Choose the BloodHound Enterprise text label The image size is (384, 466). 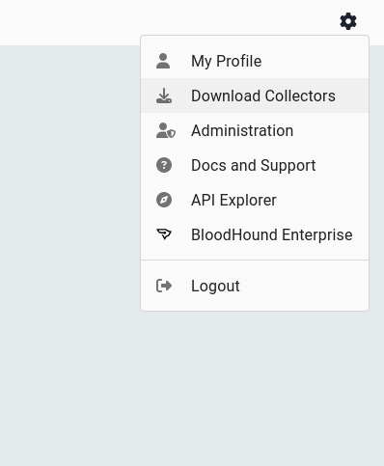272,234
